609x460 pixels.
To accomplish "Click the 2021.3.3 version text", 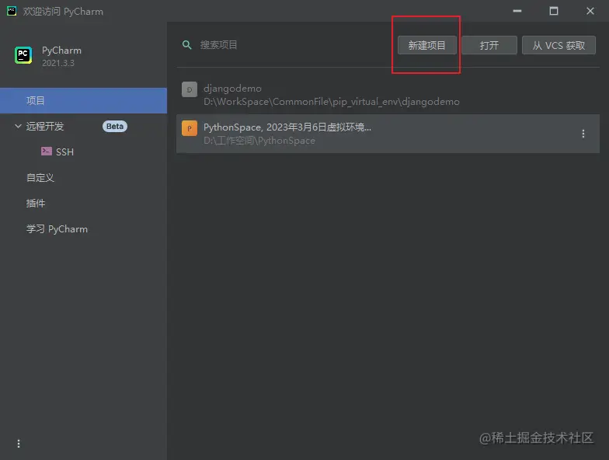I will [57, 63].
